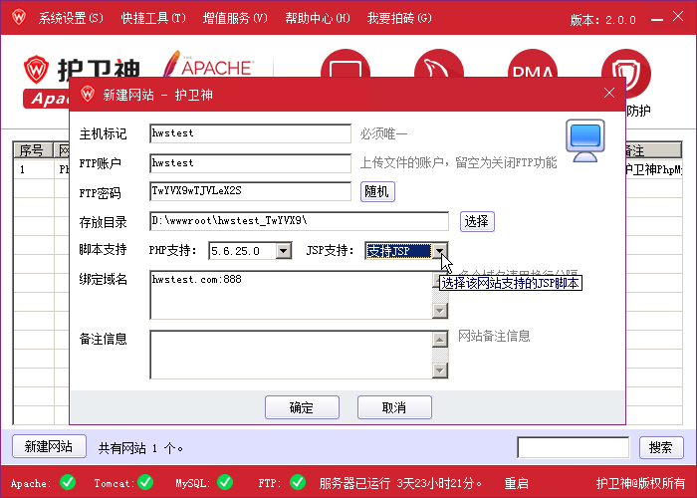Click the 新建网站 button at bottom
This screenshot has width=697, height=498.
pyautogui.click(x=49, y=446)
